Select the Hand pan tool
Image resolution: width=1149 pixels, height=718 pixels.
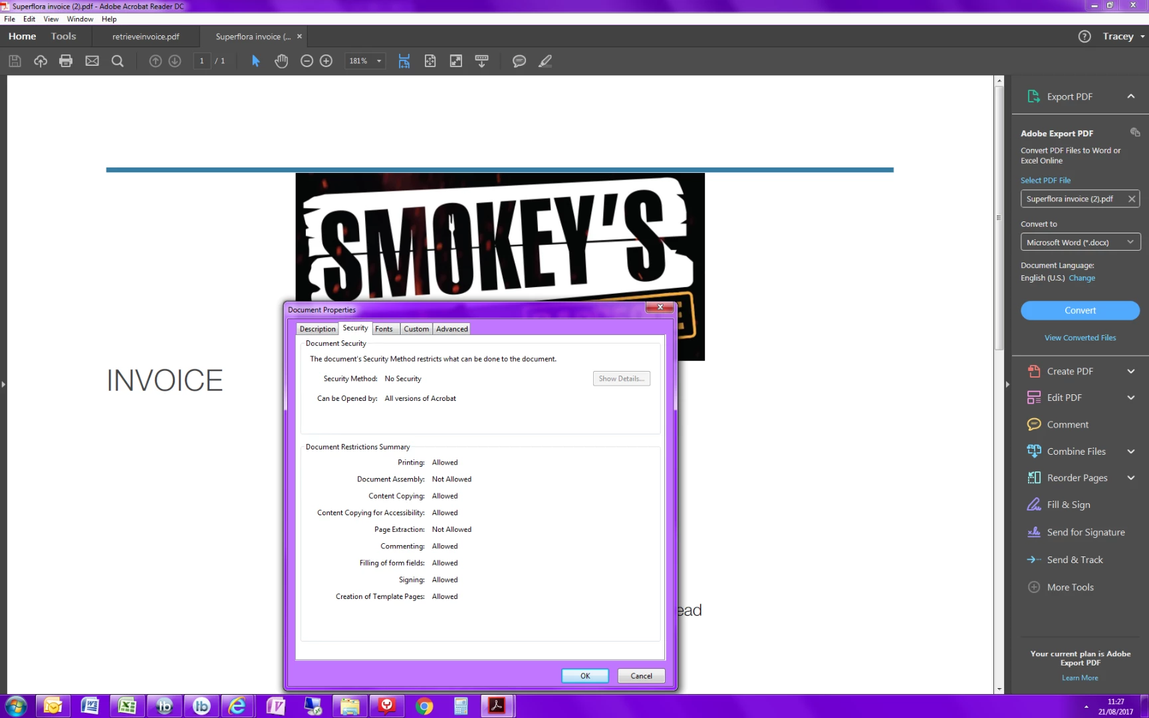tap(281, 61)
